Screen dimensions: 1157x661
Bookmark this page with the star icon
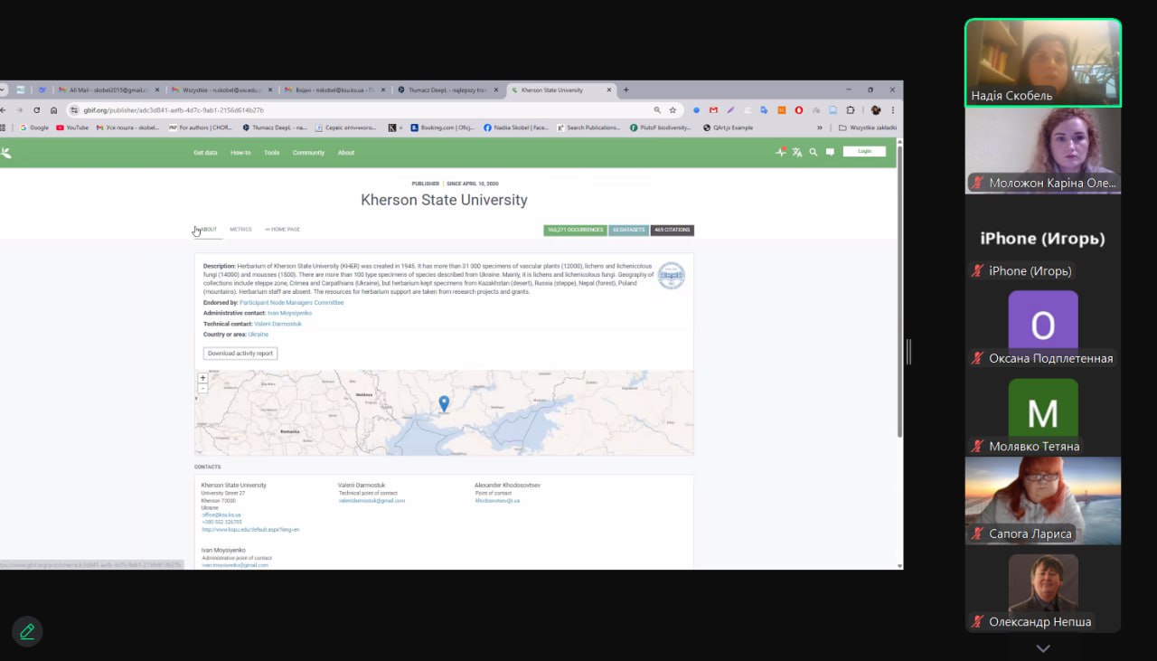tap(673, 110)
